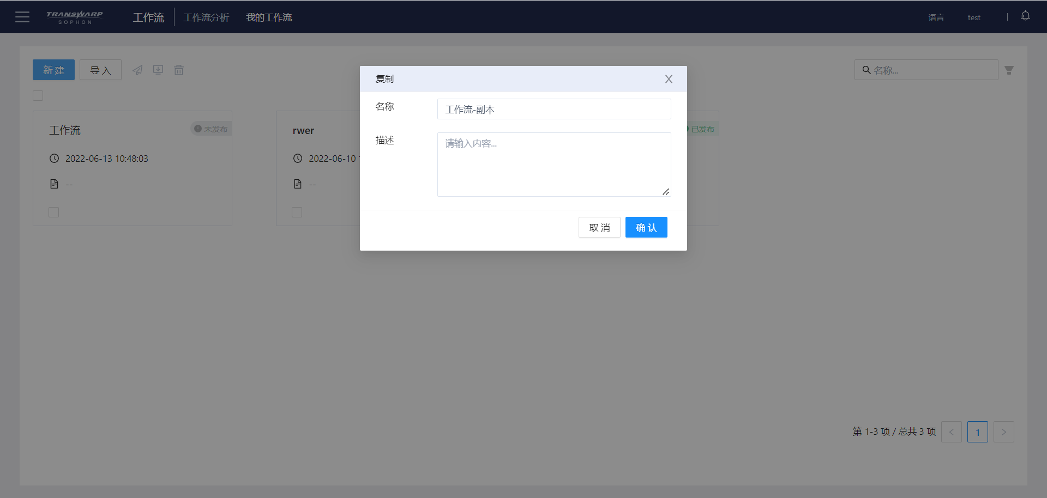1047x498 pixels.
Task: Click the document icon on rwer card
Action: point(297,184)
